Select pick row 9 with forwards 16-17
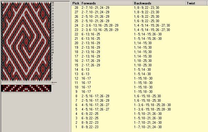This screenshot has height=132, width=208. click(139, 92)
